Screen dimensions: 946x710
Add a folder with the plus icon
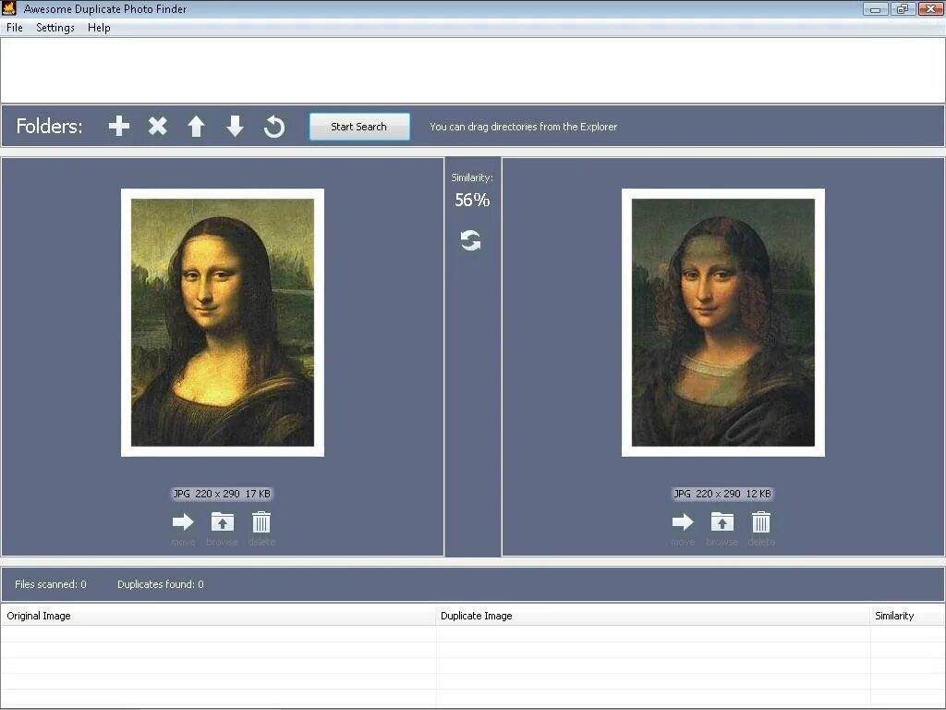pos(119,126)
